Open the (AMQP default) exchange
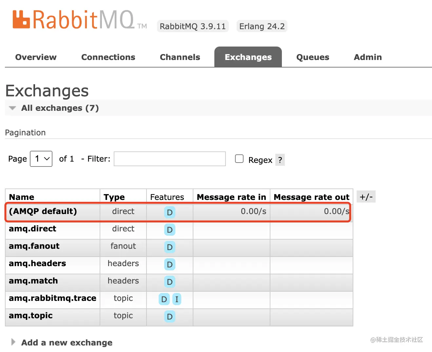Viewport: 432px width, 352px height. click(43, 211)
